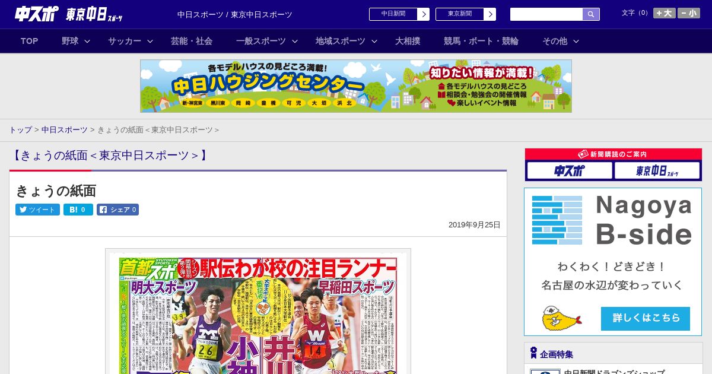Screen dimensions: 712x374
Task: Click the きょうの紙面 article title
Action: click(56, 191)
